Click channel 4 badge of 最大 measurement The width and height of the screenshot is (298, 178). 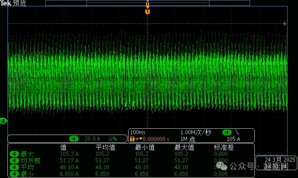click(x=15, y=154)
